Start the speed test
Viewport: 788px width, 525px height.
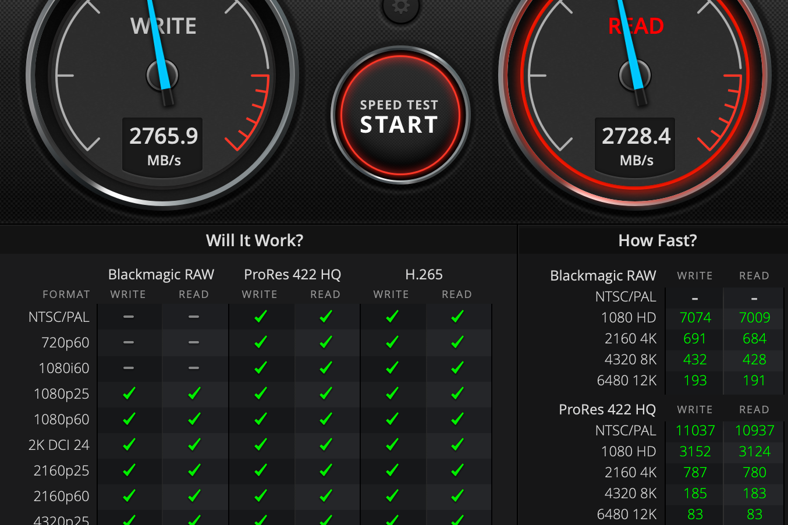400,115
